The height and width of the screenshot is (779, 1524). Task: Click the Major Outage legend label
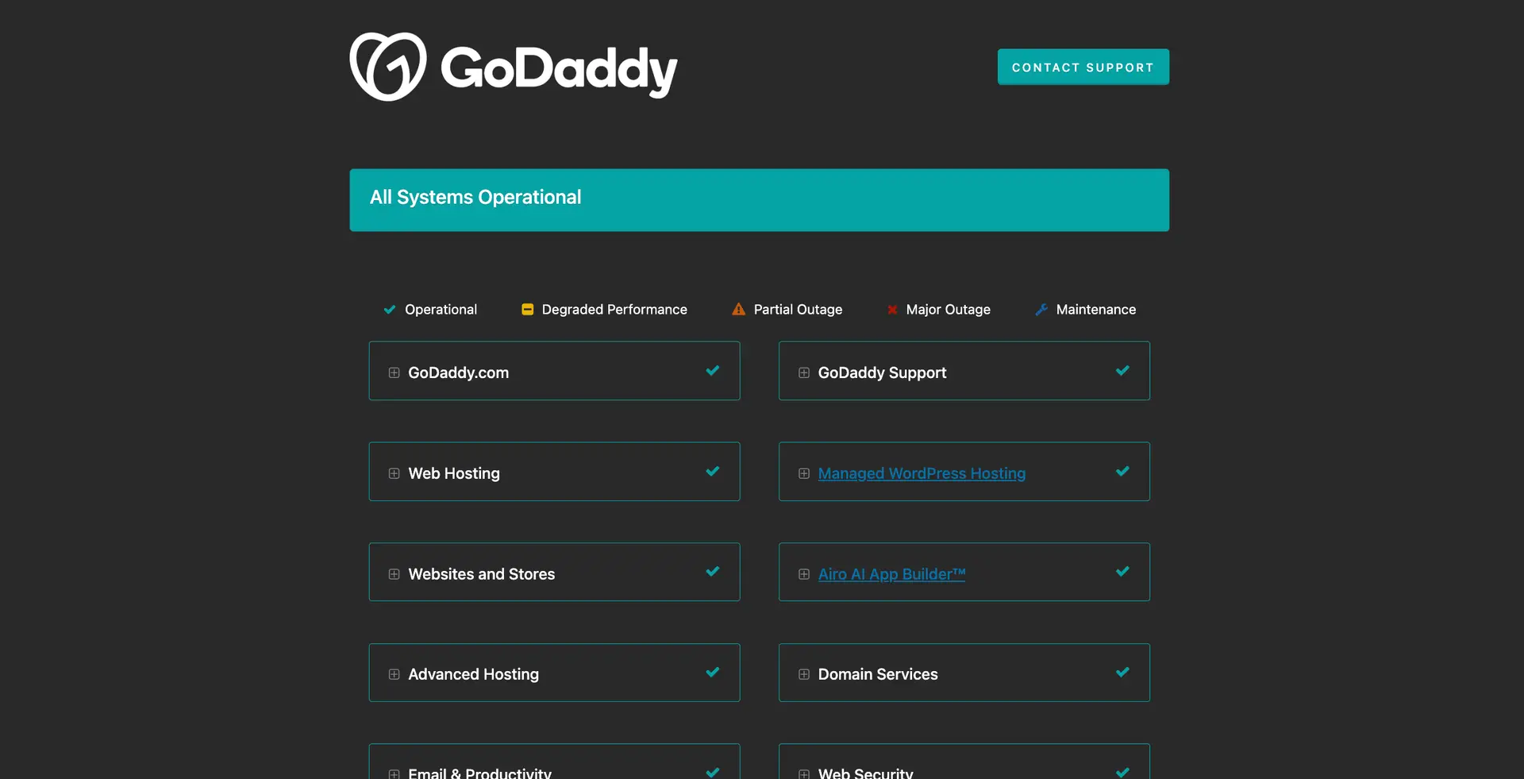(x=948, y=310)
